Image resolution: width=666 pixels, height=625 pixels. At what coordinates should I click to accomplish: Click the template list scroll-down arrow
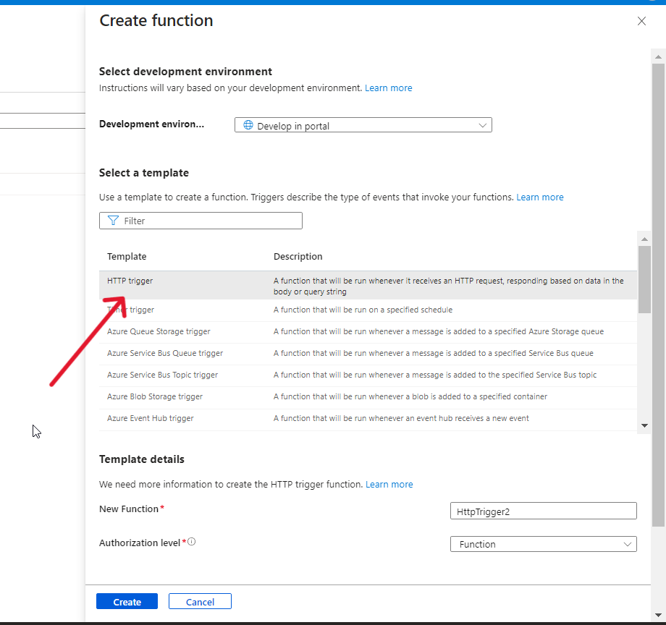tap(644, 425)
